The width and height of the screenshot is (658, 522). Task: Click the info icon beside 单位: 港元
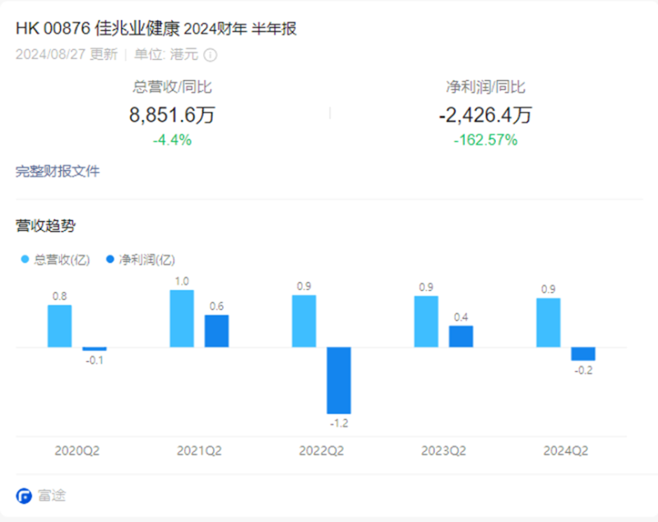click(x=210, y=55)
